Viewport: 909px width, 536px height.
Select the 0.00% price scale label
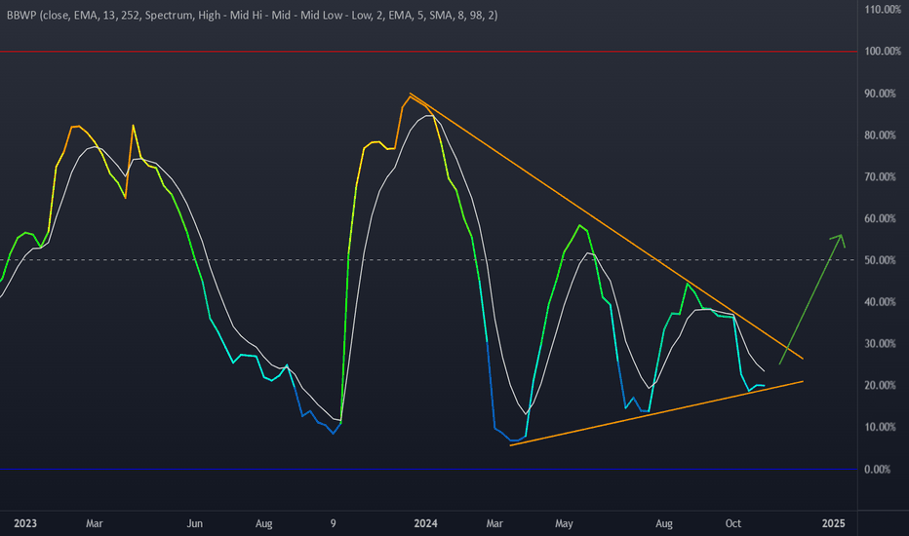[877, 470]
